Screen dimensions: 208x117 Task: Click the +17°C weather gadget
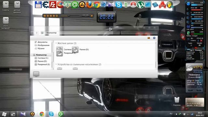coord(194,78)
